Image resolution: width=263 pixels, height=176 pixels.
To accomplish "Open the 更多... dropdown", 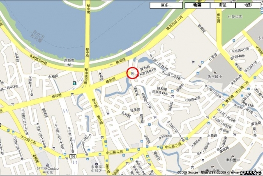I will point(166,5).
